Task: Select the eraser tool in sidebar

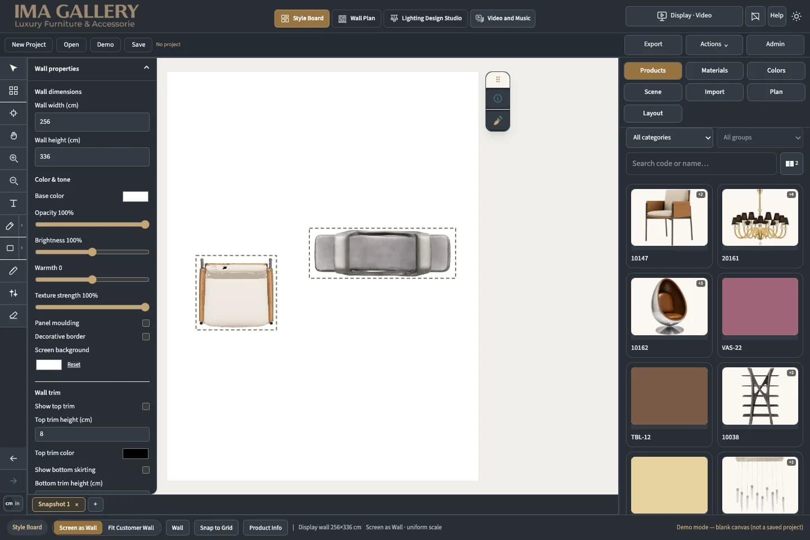Action: point(13,316)
